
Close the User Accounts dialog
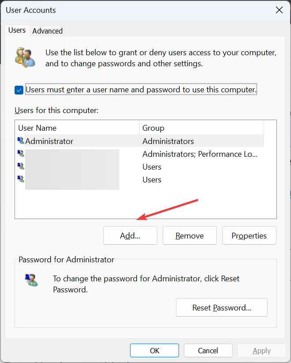(279, 10)
